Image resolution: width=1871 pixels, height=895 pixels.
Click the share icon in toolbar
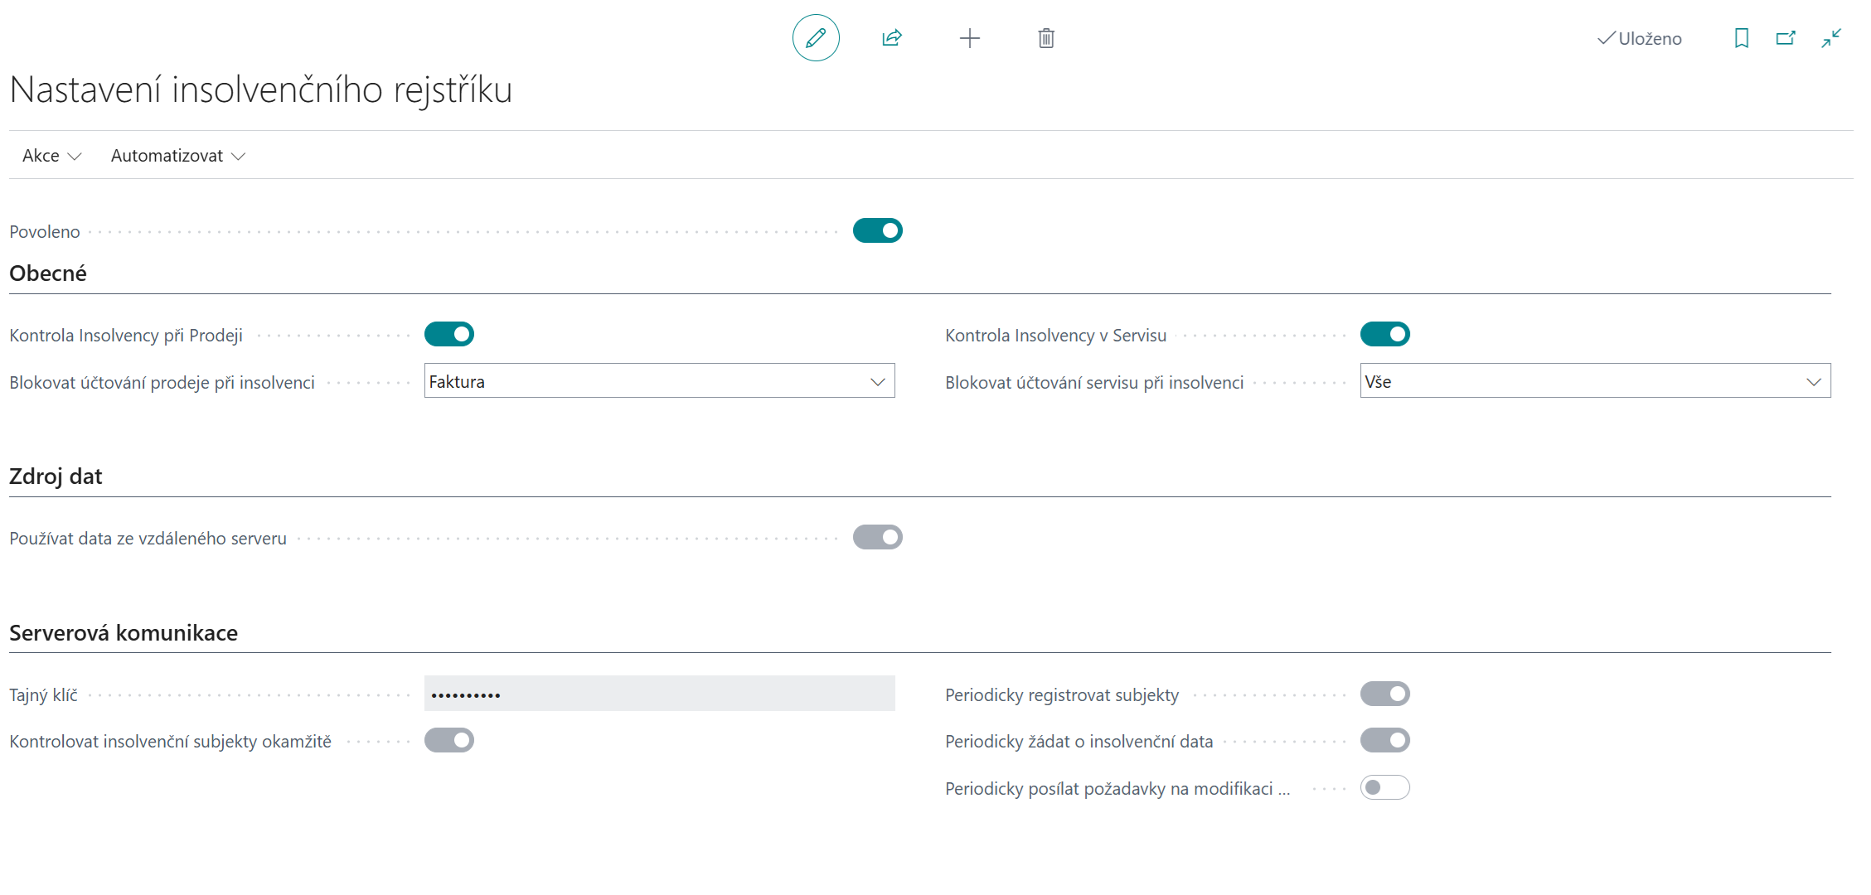892,38
